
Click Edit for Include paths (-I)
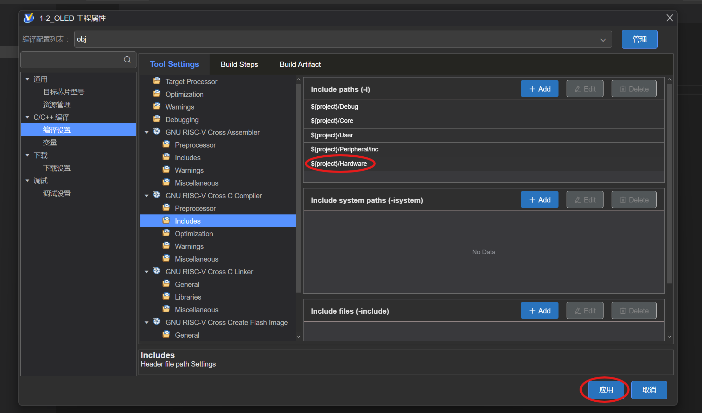pos(585,89)
